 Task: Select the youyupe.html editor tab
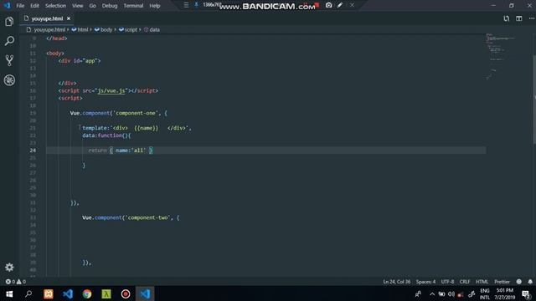47,18
